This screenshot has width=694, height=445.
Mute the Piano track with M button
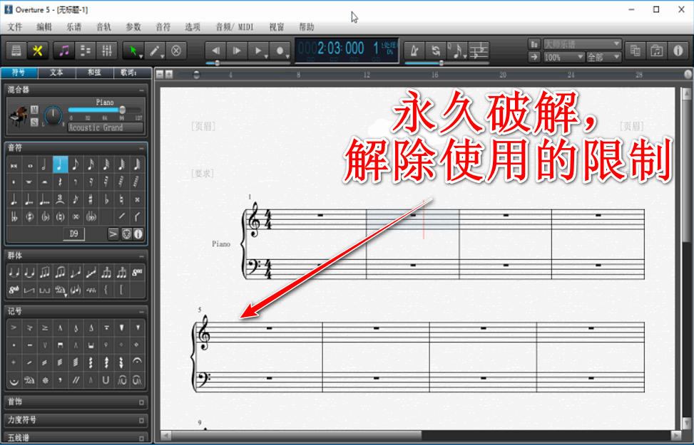pos(34,110)
